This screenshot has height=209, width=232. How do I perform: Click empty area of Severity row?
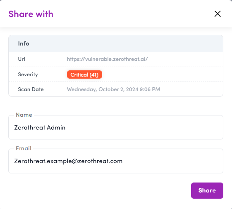(163, 74)
